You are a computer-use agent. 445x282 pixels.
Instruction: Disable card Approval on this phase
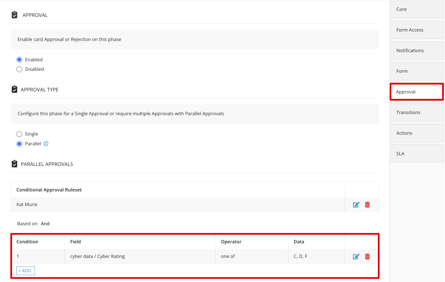(19, 69)
